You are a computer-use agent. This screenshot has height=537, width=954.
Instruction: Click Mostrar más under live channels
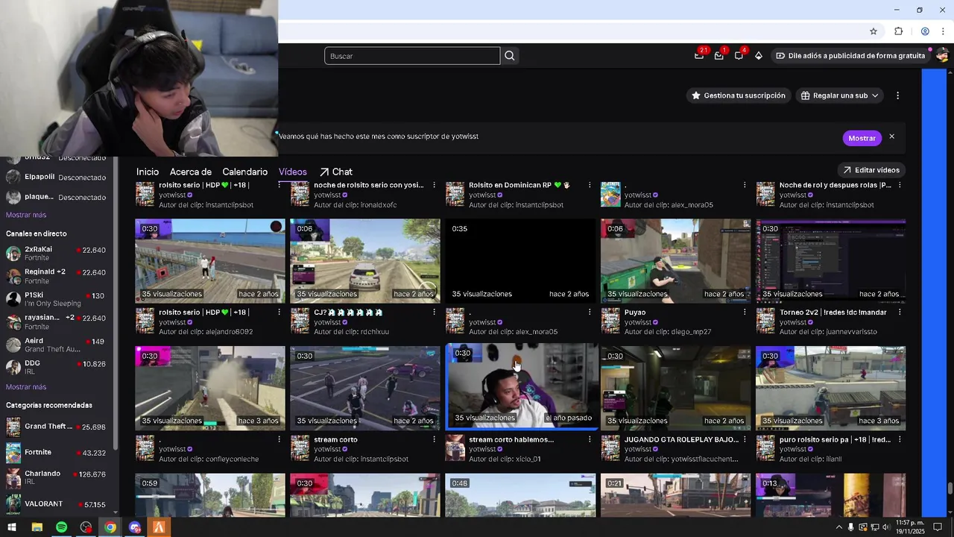(x=26, y=387)
